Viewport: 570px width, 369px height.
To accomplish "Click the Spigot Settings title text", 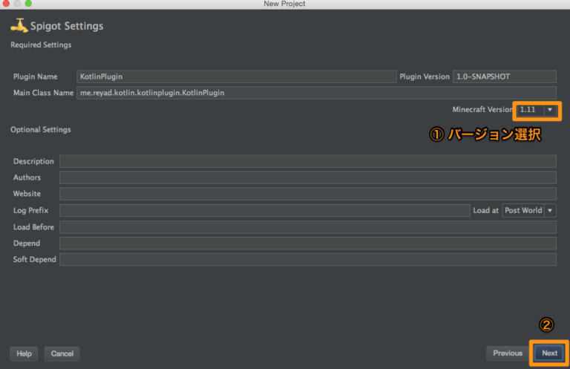I will coord(67,26).
